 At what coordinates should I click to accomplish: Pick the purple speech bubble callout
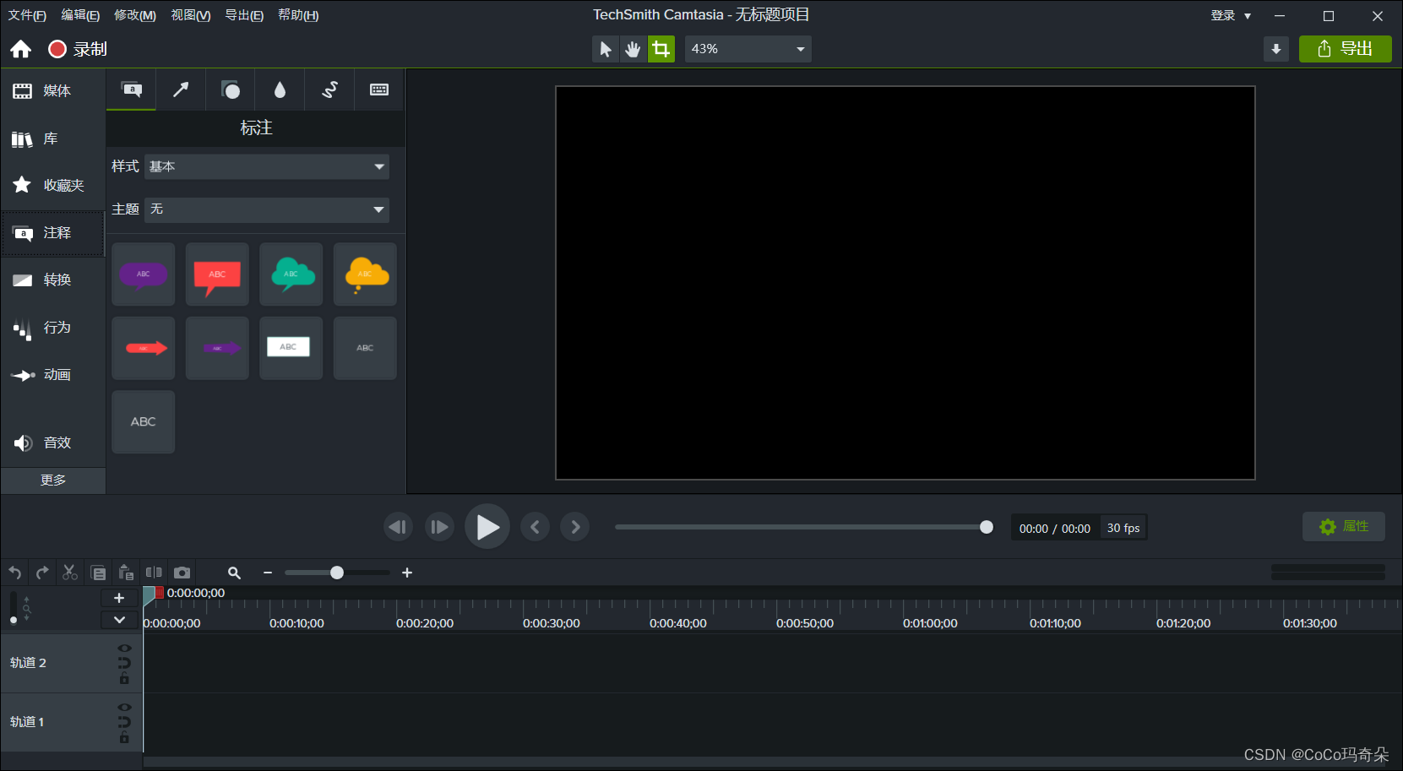(144, 274)
